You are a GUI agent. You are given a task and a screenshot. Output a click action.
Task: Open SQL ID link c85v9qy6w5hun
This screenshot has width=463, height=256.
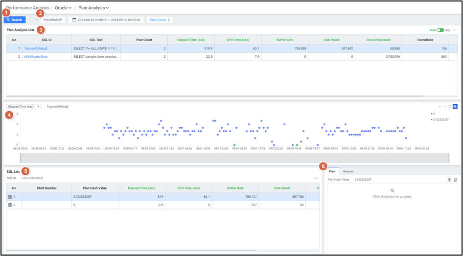(x=36, y=57)
